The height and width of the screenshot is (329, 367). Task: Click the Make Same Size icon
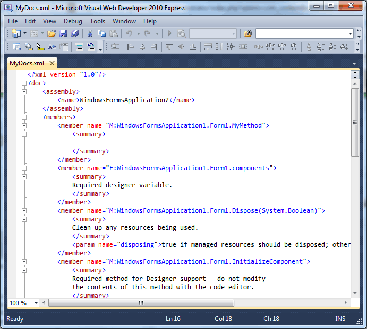[231, 47]
